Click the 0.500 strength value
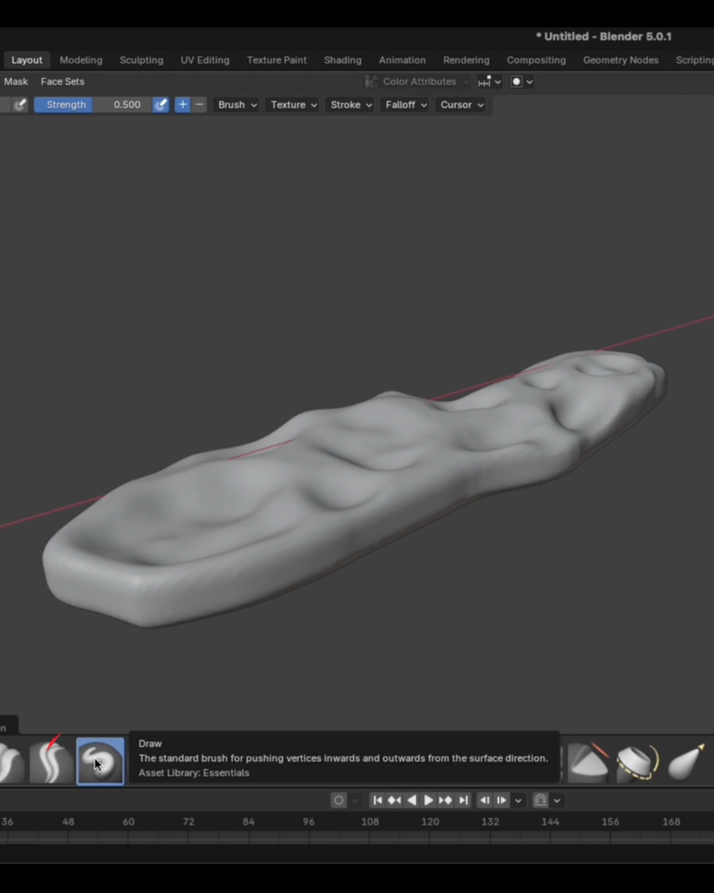Image resolution: width=714 pixels, height=893 pixels. pyautogui.click(x=127, y=105)
